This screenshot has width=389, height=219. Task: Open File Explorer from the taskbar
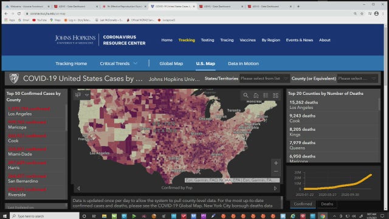click(104, 216)
